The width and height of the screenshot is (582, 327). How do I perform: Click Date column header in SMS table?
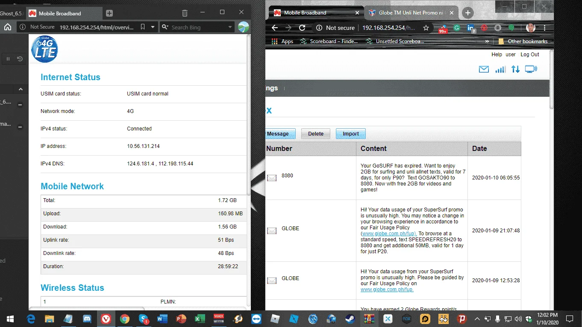point(494,148)
